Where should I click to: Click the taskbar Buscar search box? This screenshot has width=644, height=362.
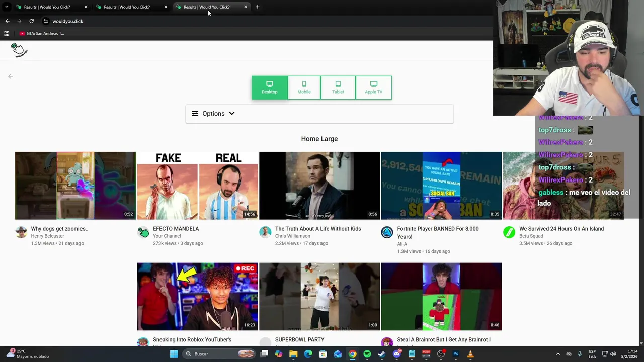pos(219,354)
